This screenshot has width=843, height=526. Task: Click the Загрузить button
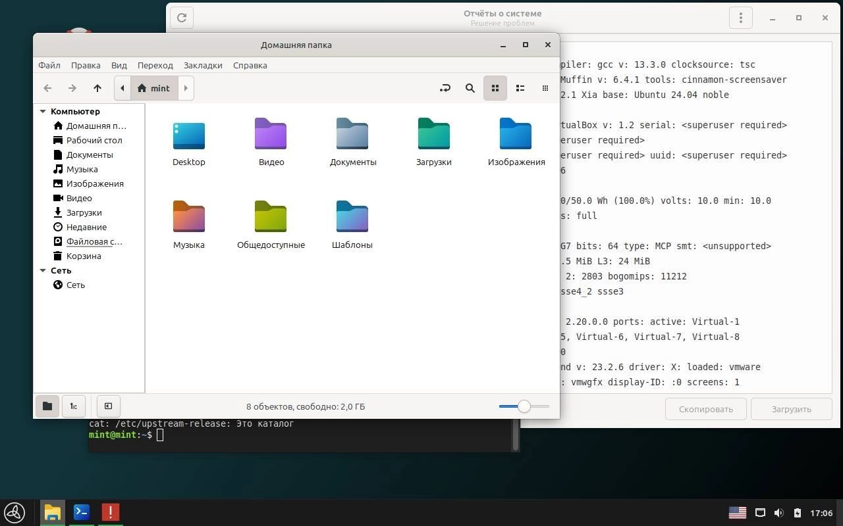(x=792, y=409)
